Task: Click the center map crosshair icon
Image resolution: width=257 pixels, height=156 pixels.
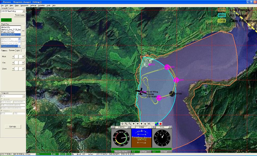Action: coord(122,124)
